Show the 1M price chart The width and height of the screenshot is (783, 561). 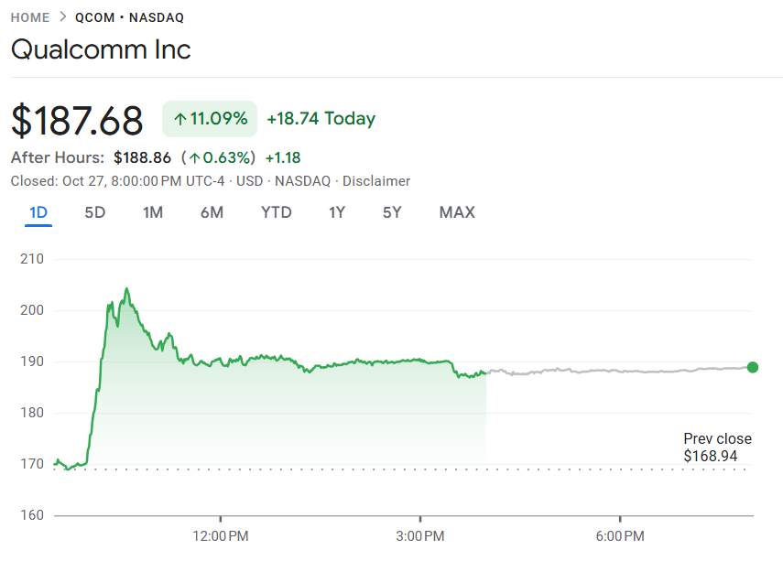tap(153, 212)
